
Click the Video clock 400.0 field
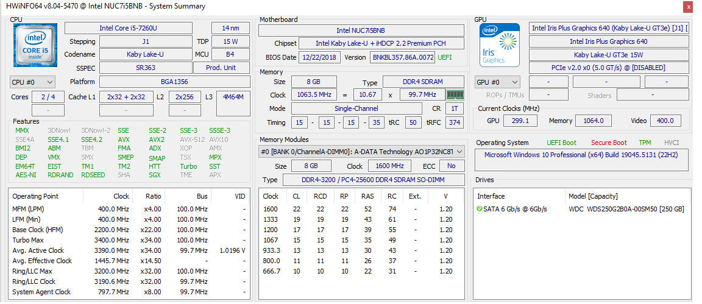pyautogui.click(x=665, y=121)
